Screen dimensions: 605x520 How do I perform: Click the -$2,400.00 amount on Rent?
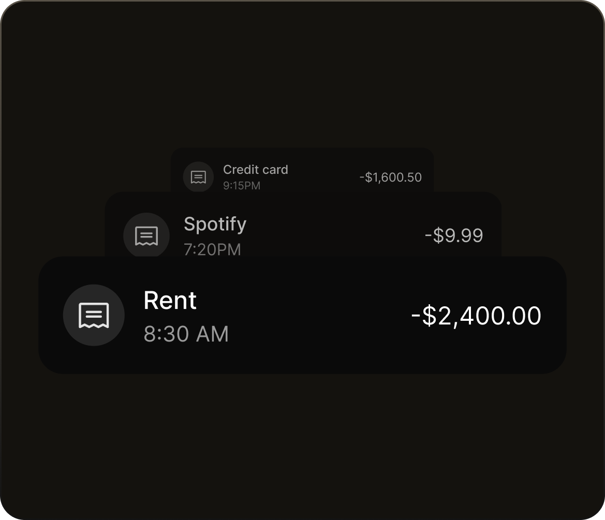[x=475, y=315]
